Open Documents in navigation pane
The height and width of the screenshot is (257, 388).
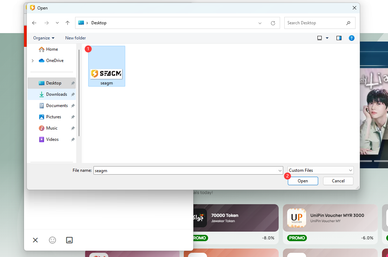tap(52, 106)
